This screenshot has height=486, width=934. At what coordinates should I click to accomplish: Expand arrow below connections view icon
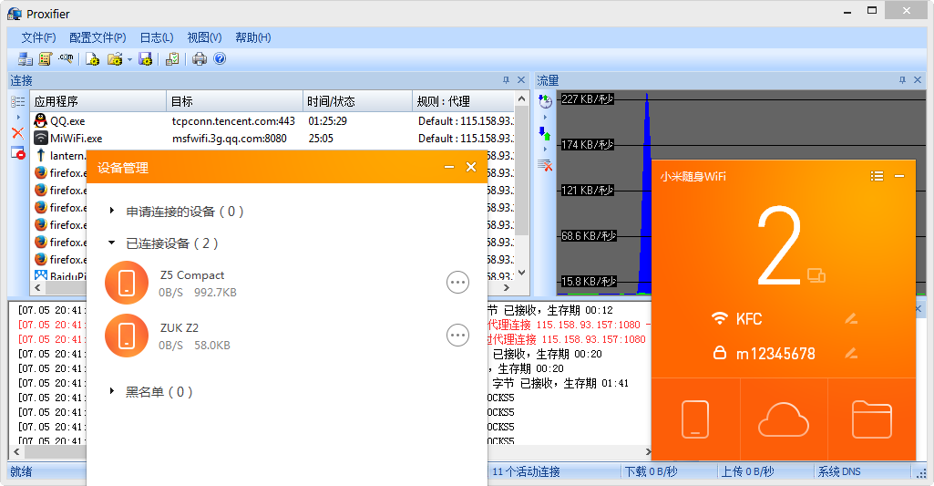[x=18, y=118]
